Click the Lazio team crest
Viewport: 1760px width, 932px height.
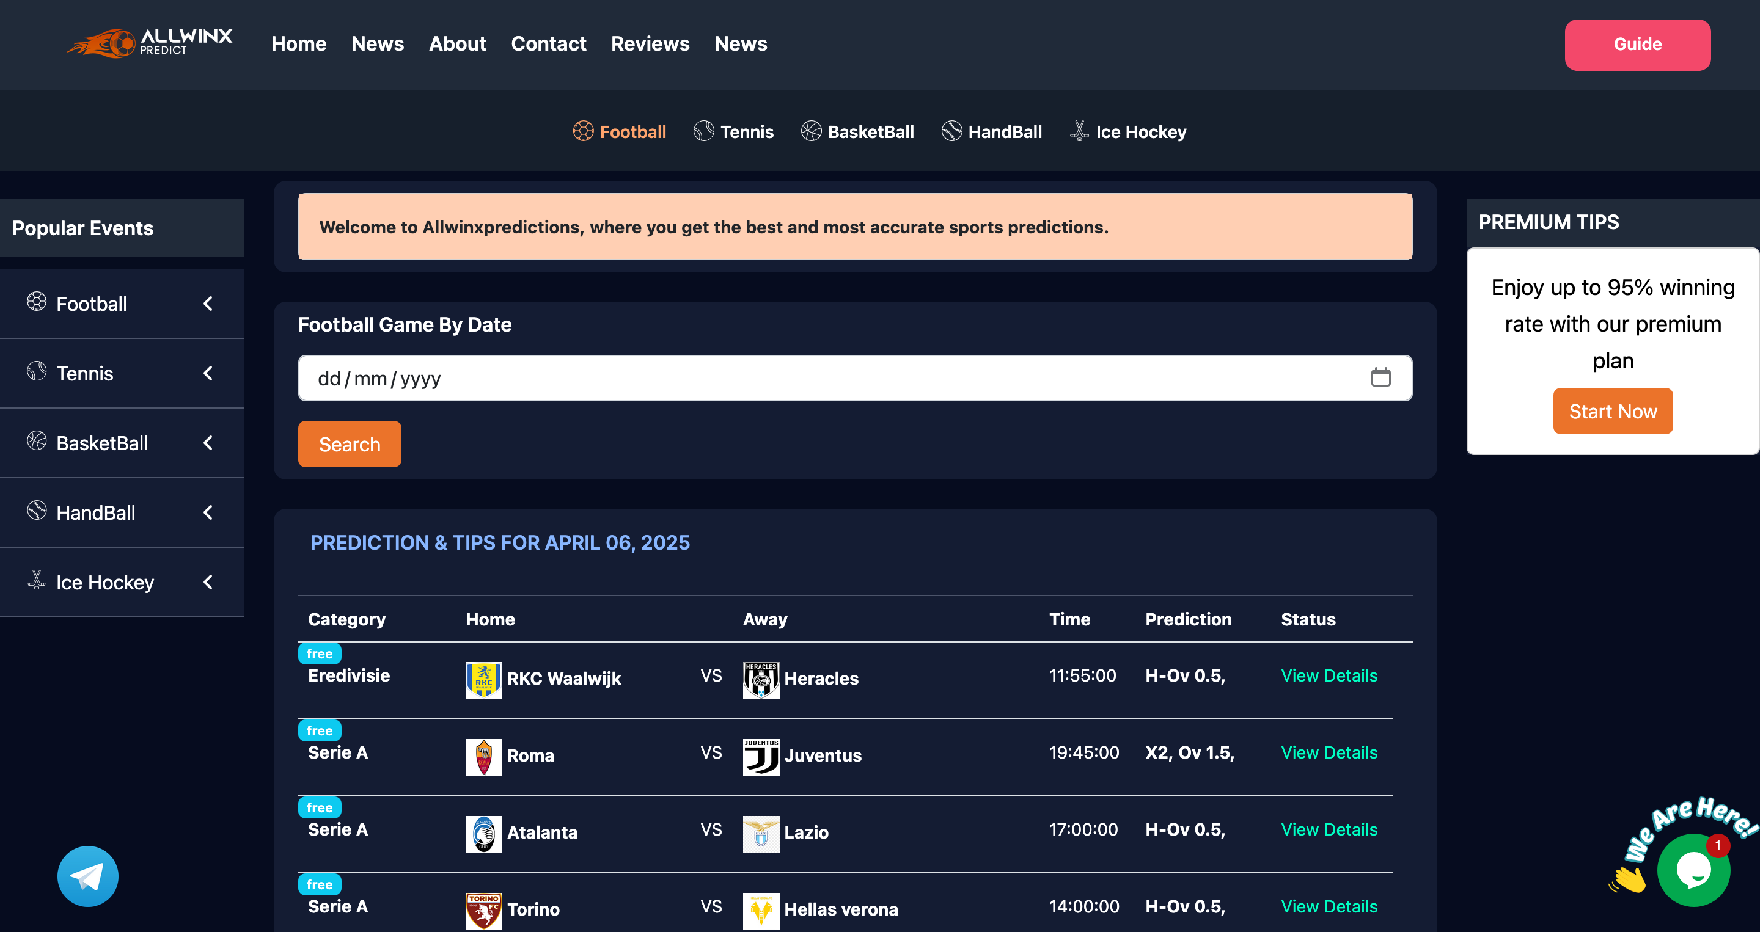click(761, 834)
